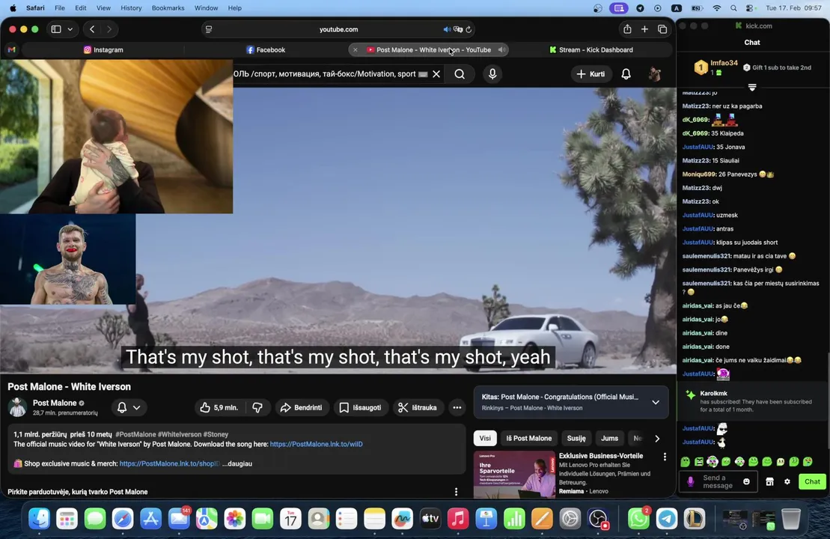The height and width of the screenshot is (539, 830).
Task: Open the File menu
Action: click(x=60, y=8)
